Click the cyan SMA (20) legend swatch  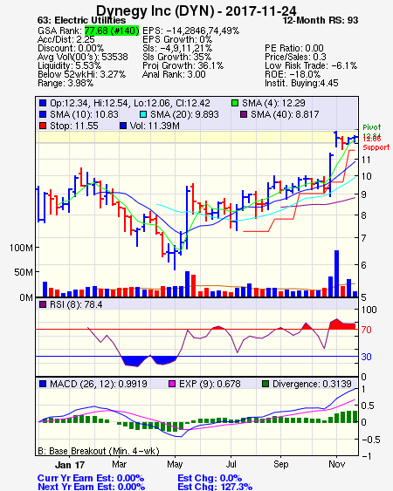143,114
